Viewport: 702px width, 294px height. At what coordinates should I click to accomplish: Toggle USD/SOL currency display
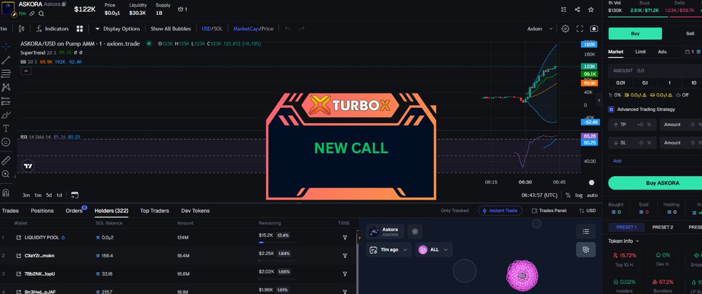211,29
